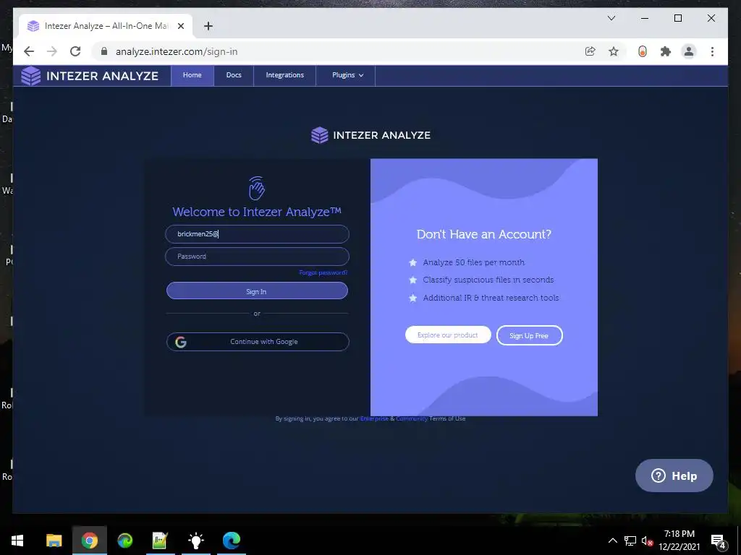Click the share page icon

point(590,51)
